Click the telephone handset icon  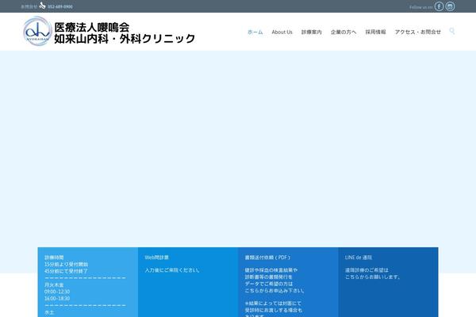pos(43,6)
